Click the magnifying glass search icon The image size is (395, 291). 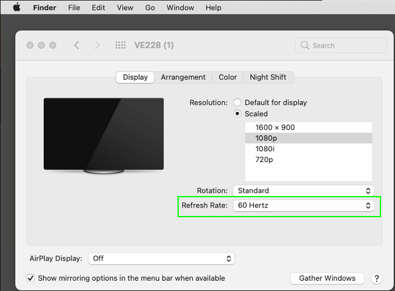(305, 45)
